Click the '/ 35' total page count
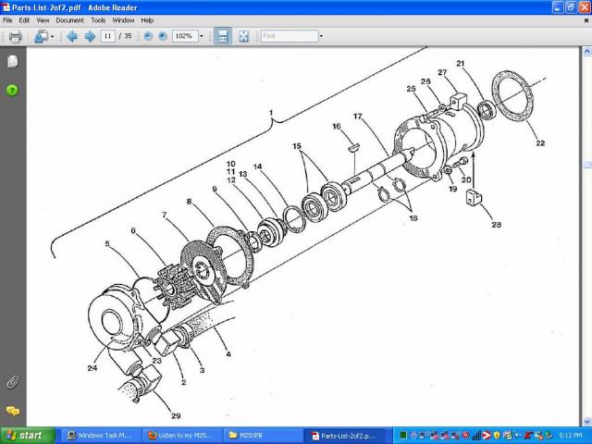Screen dimensions: 592x444 tap(125, 36)
